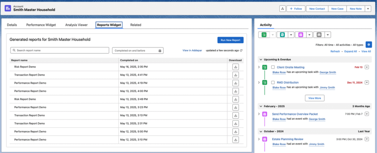The image size is (377, 153).
Task: Open the Analysis Viewer tab
Action: point(76,25)
